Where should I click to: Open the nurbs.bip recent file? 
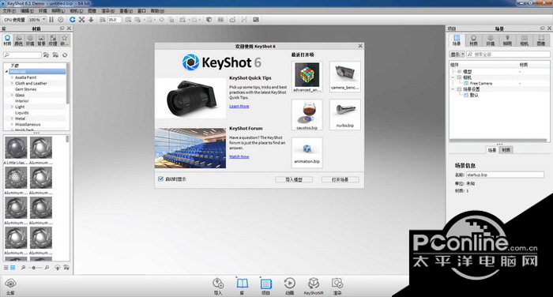(345, 115)
